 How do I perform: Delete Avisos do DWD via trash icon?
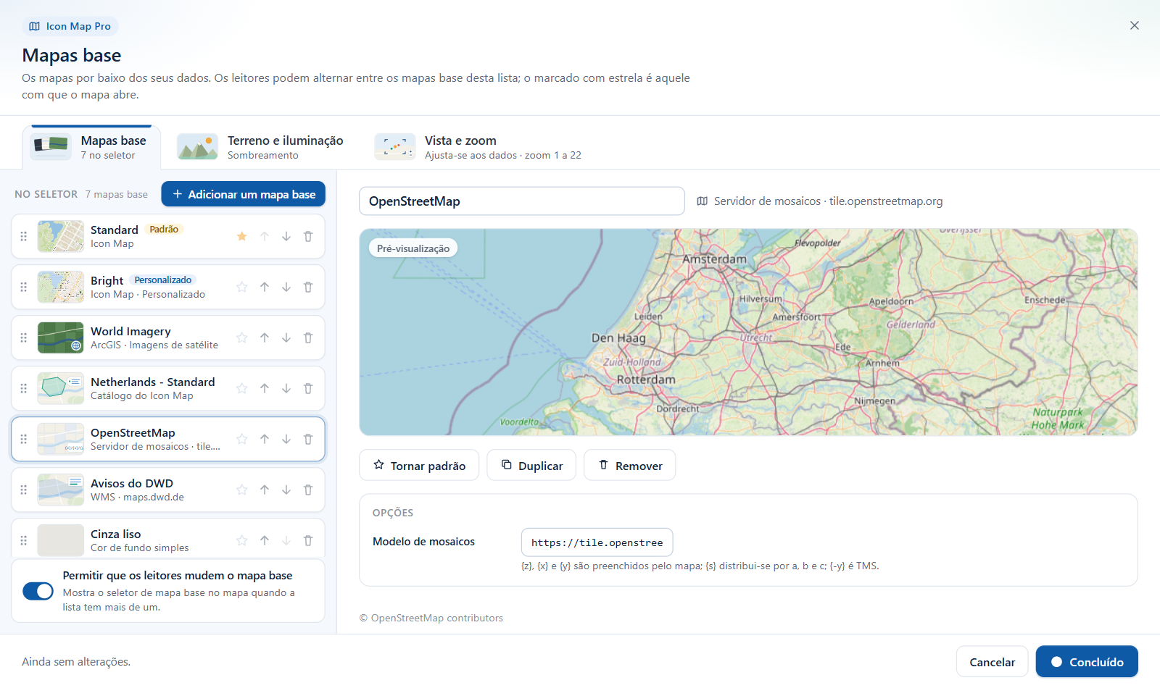click(x=308, y=490)
